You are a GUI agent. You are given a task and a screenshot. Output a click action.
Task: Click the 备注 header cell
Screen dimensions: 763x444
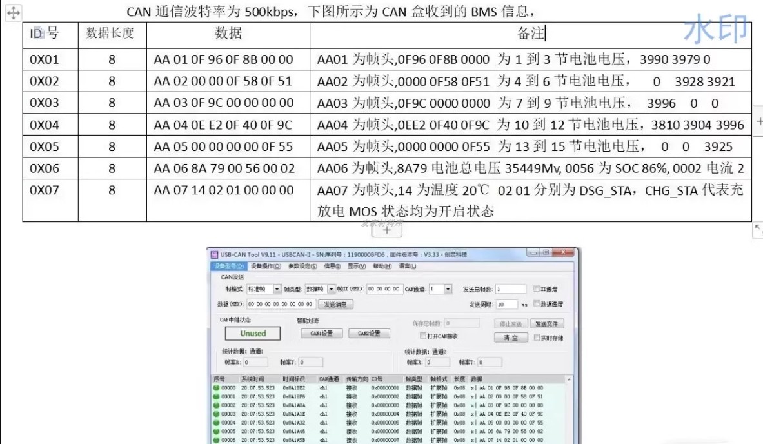tap(530, 35)
